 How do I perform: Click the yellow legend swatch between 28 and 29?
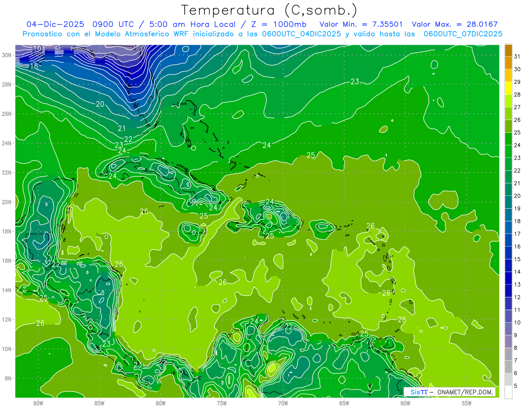[508, 88]
